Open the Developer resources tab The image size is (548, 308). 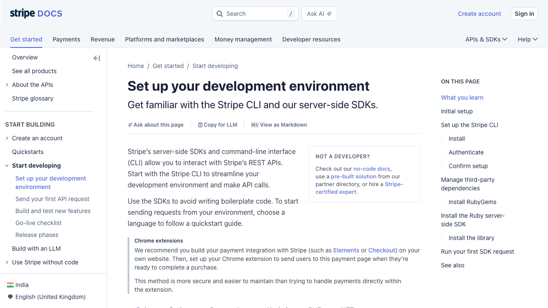(x=311, y=39)
